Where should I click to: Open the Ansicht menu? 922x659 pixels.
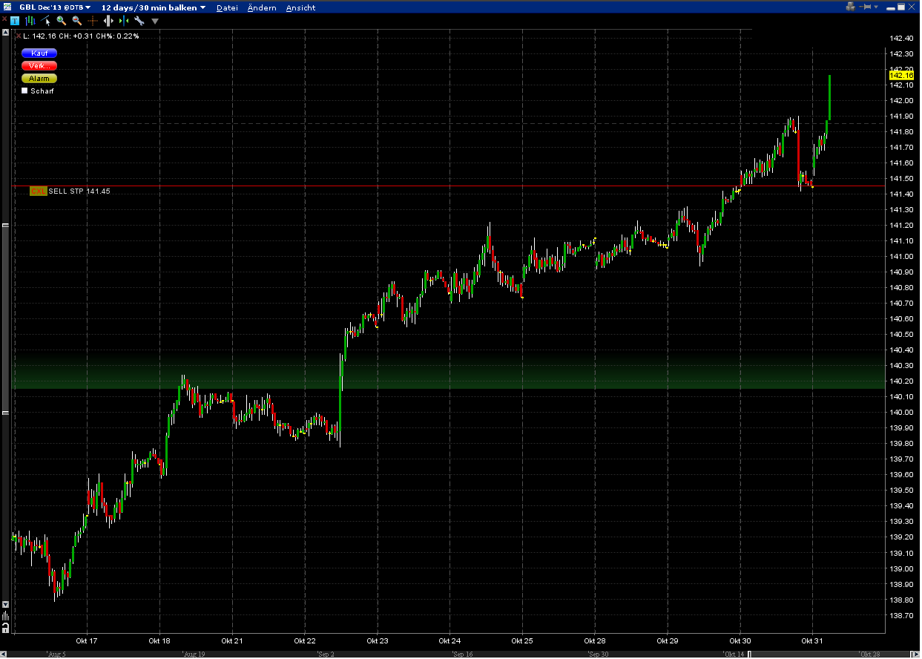click(300, 7)
